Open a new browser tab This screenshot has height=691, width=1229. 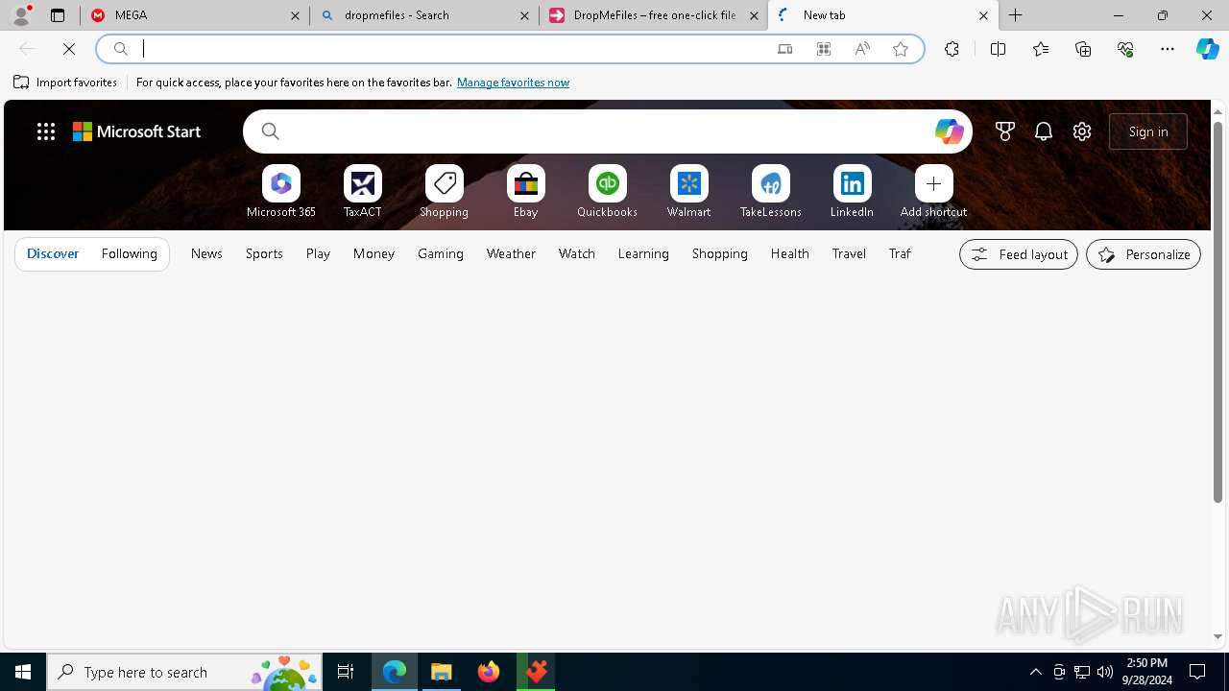coord(1016,15)
